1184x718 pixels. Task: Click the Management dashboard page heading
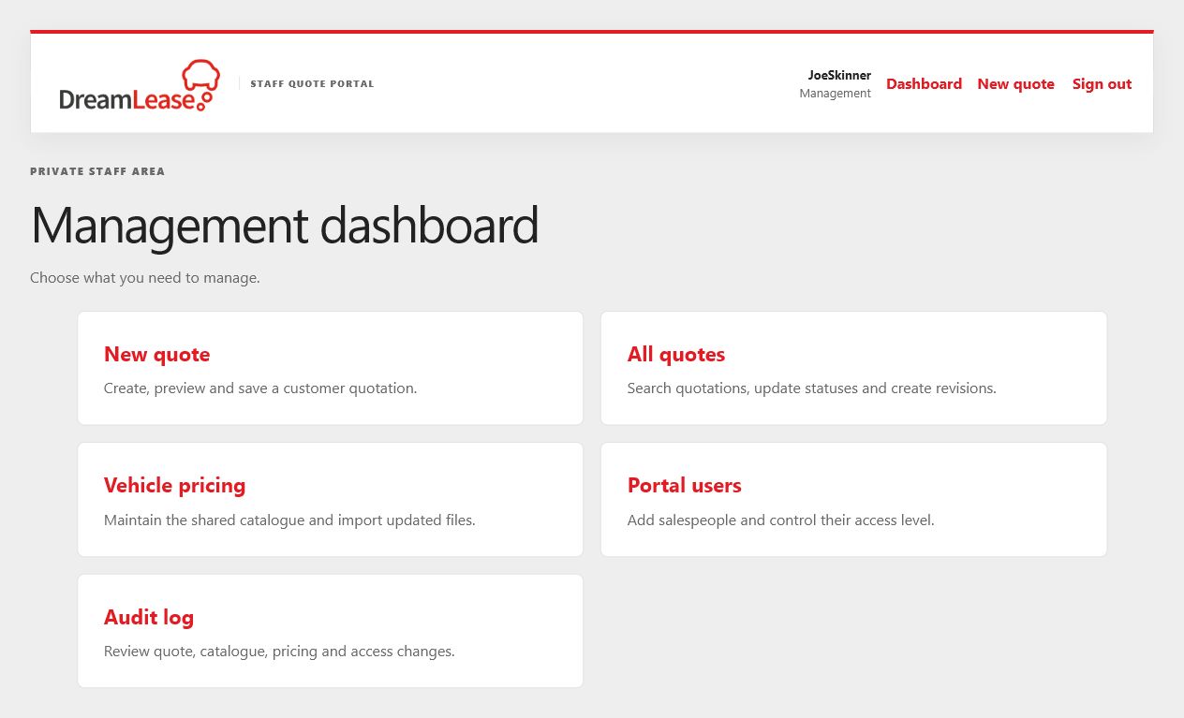(x=285, y=226)
